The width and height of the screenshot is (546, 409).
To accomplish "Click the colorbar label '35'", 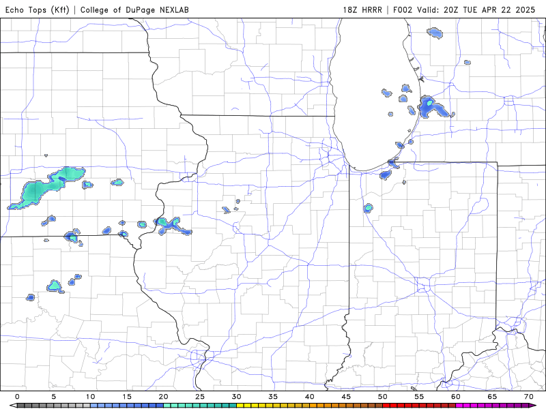I will click(273, 397).
